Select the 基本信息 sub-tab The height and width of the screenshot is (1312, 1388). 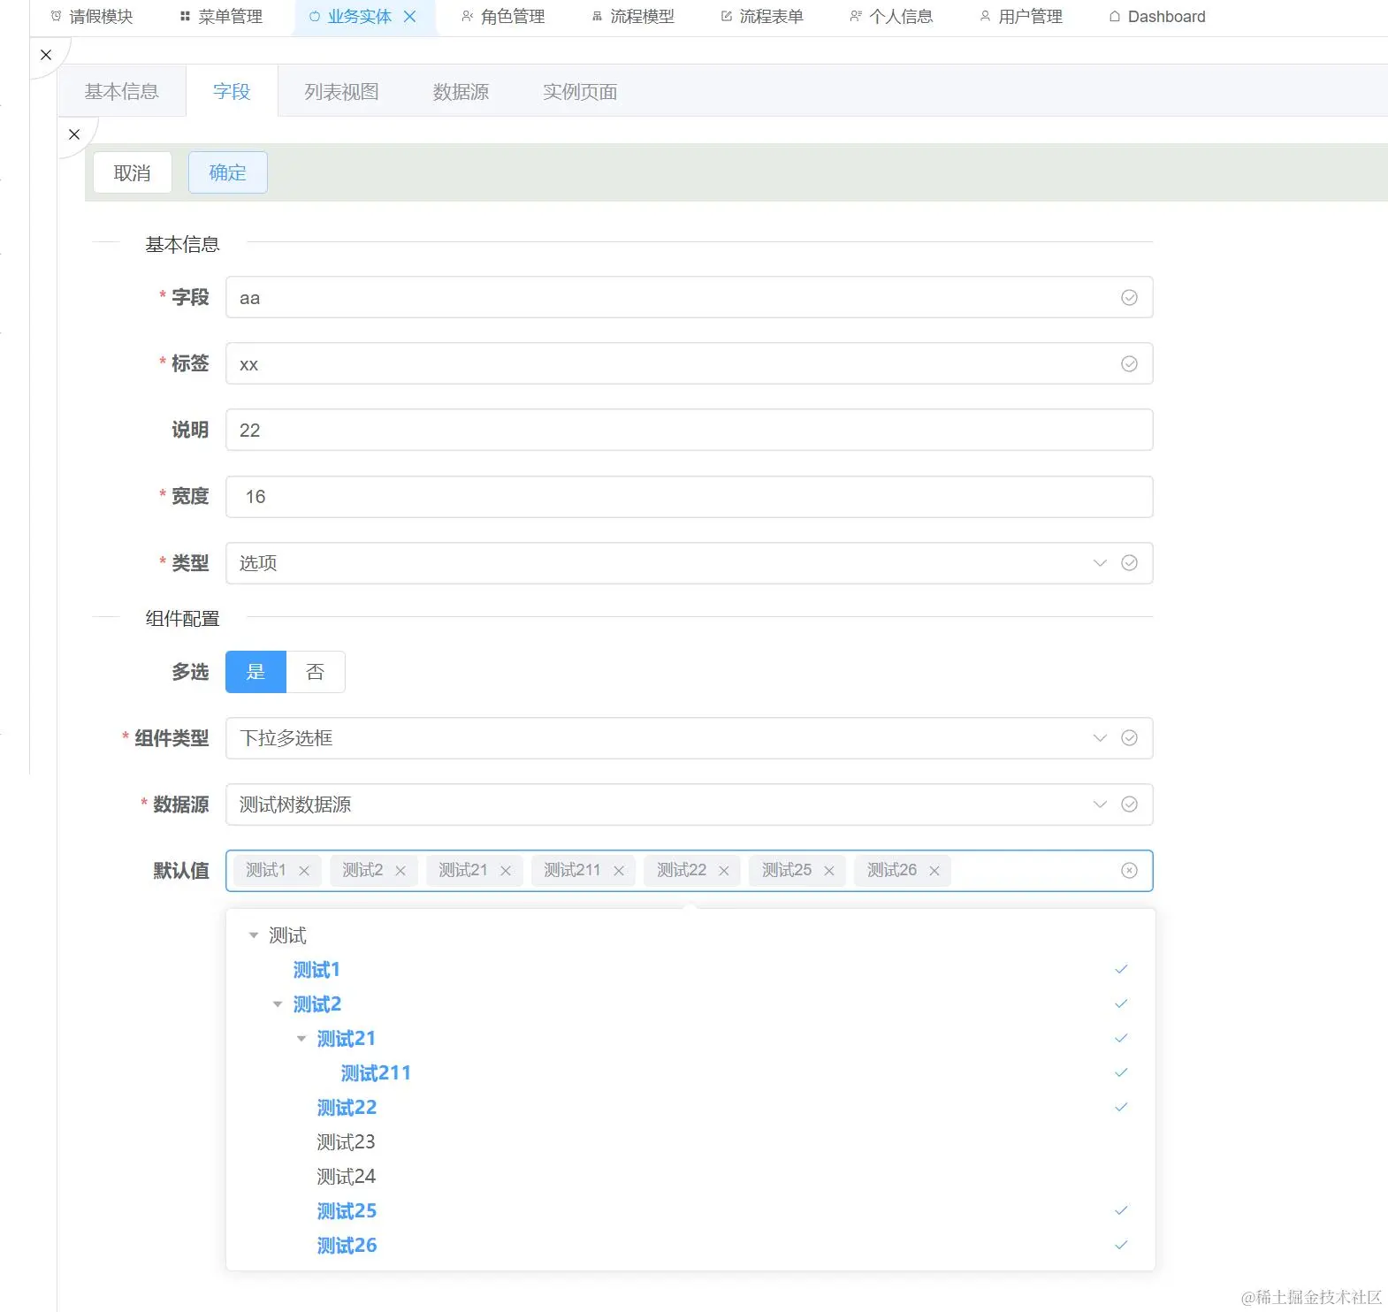pyautogui.click(x=122, y=91)
